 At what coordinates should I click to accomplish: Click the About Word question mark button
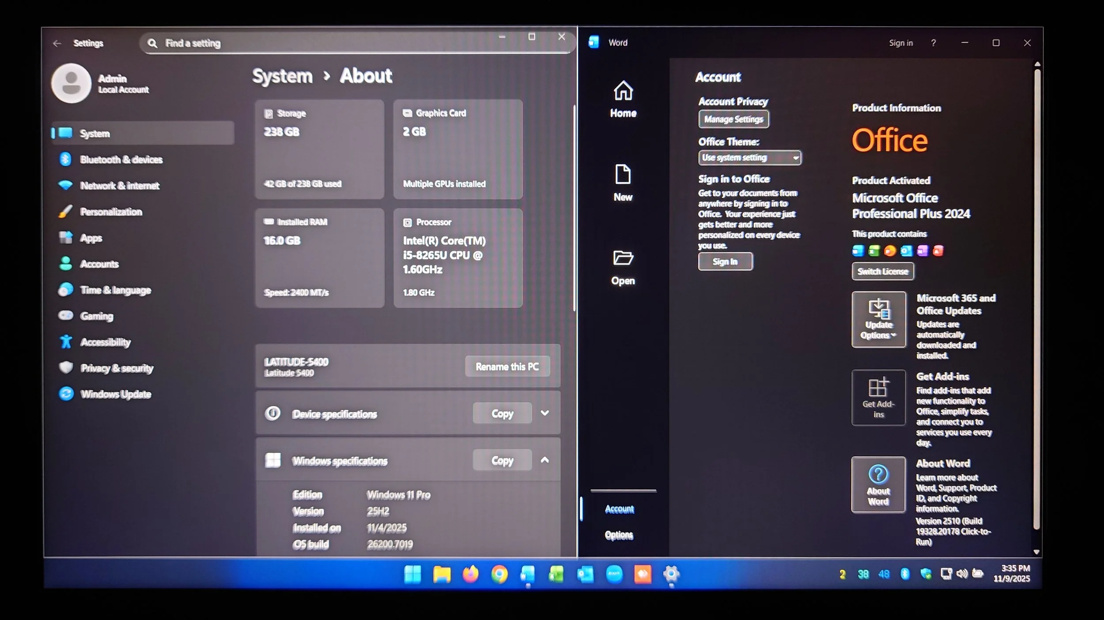[x=878, y=484]
